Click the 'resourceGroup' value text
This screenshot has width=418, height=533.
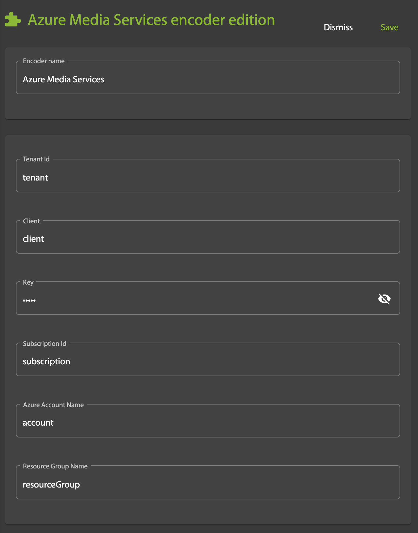pyautogui.click(x=51, y=485)
